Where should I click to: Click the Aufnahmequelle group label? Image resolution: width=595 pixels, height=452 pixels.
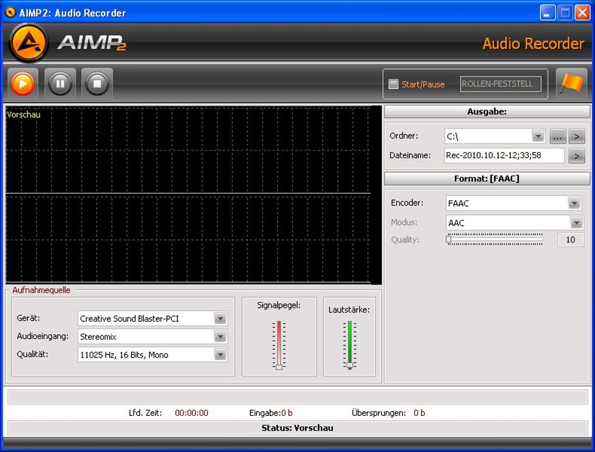pos(41,290)
